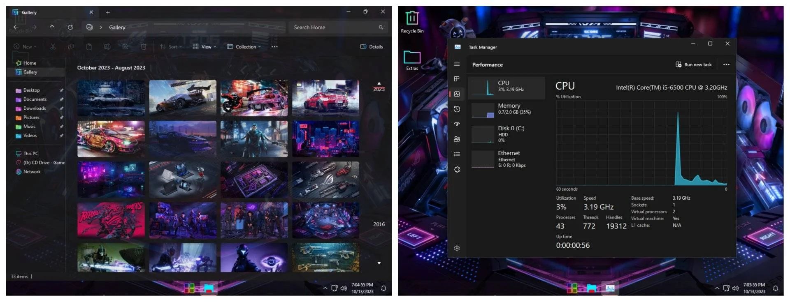Select the CPU performance panel
This screenshot has width=790, height=302.
pyautogui.click(x=507, y=88)
